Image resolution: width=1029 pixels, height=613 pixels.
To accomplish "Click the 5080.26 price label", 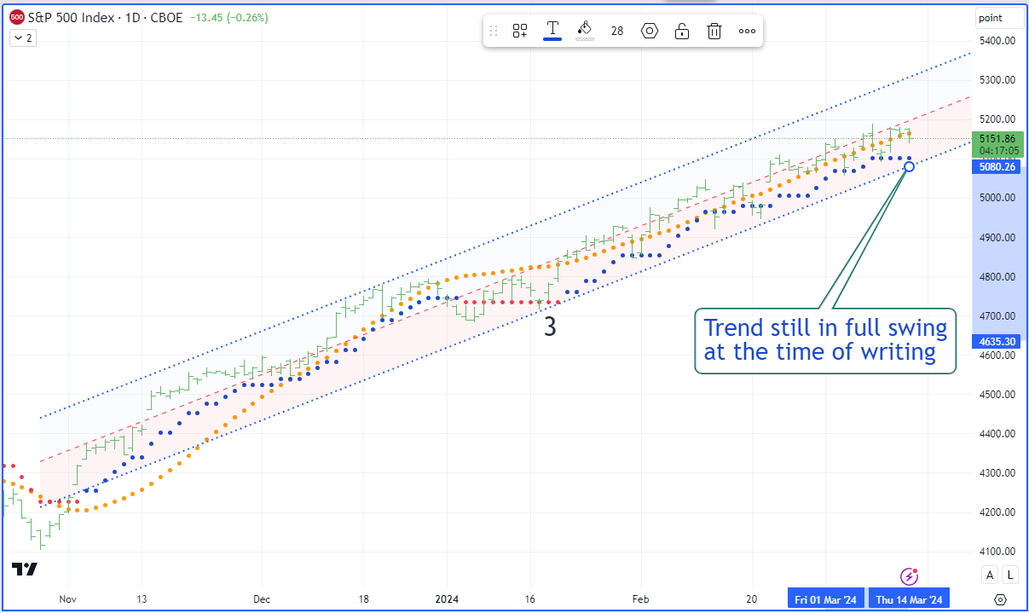I will click(997, 167).
